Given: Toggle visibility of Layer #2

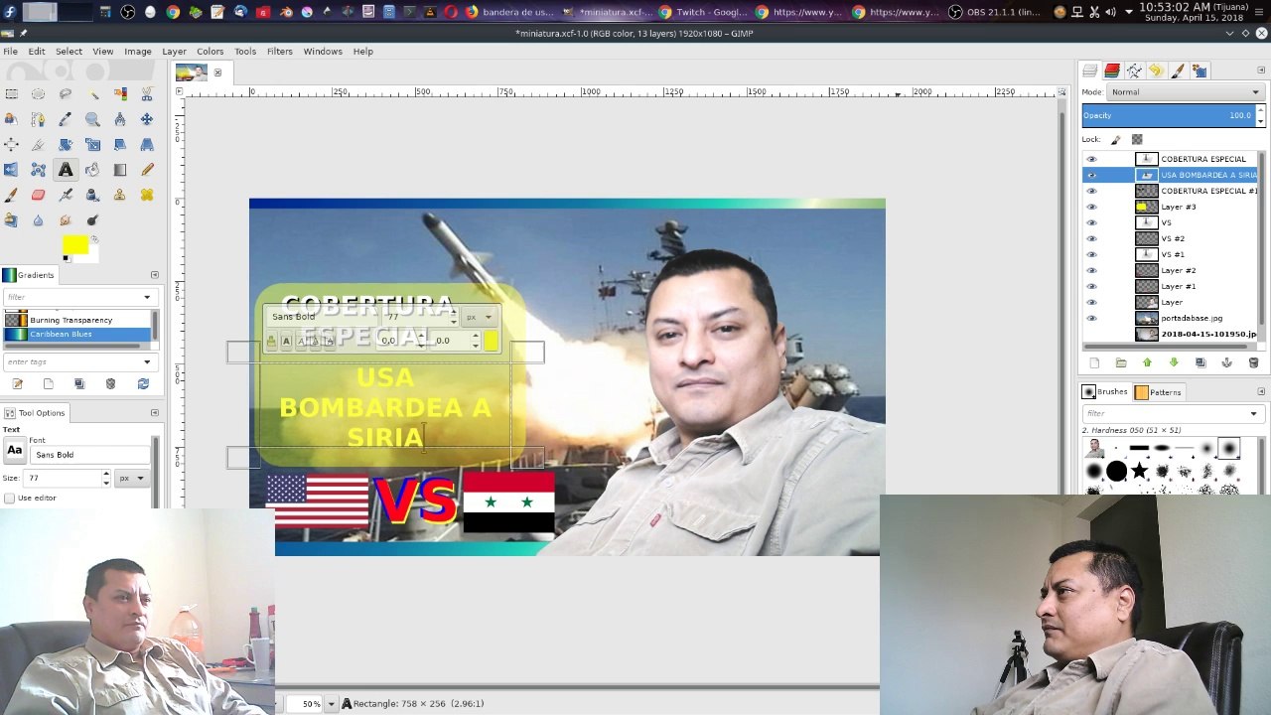Looking at the screenshot, I should tap(1091, 270).
